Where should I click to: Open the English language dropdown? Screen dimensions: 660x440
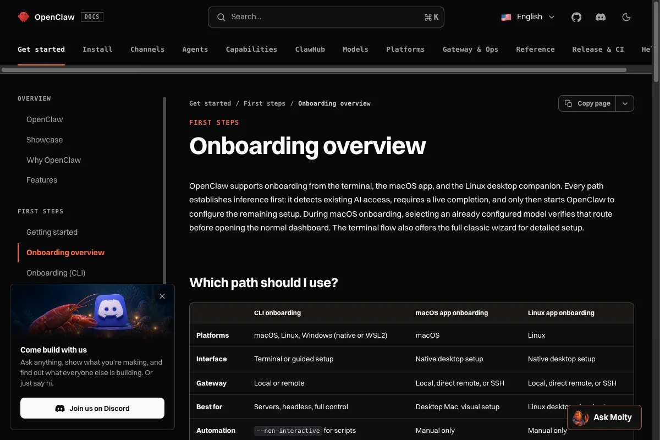pos(528,17)
